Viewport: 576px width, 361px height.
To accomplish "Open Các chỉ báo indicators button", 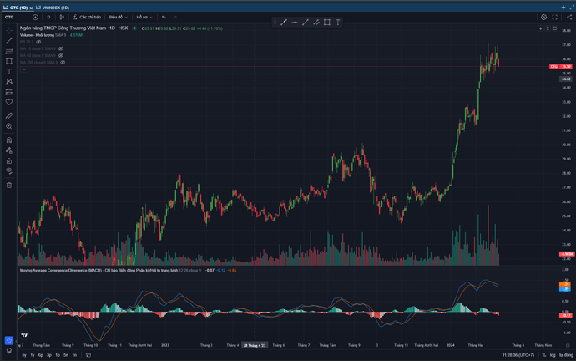I will [x=86, y=17].
